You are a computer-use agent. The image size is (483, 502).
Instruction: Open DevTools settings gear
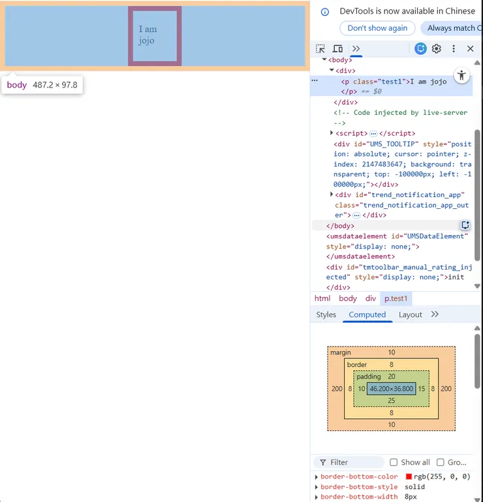point(436,49)
